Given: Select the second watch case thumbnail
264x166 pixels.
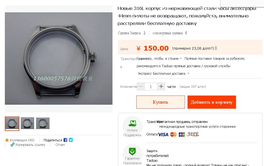Looking at the screenshot, I should click(x=27, y=123).
